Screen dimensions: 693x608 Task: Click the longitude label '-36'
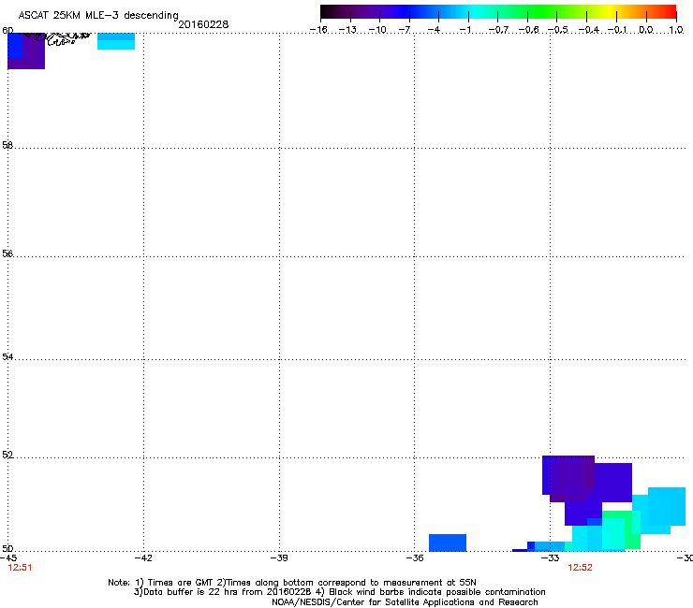coord(414,558)
